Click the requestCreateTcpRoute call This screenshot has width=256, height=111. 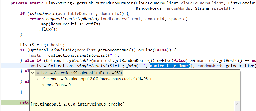coord(71,19)
